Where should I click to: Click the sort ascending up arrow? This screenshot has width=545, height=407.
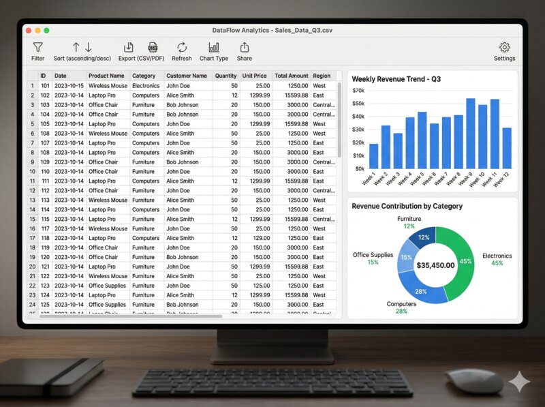pos(76,47)
